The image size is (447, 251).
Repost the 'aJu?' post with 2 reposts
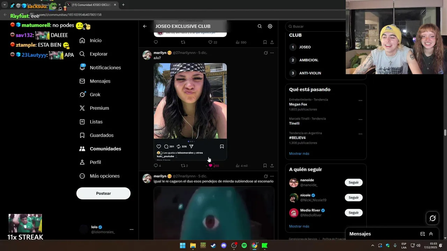pyautogui.click(x=184, y=166)
